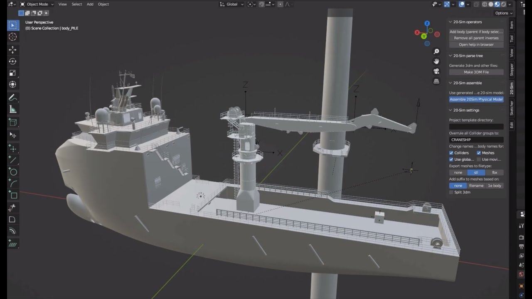The image size is (532, 299).
Task: Switch to the Sketcher sidebar tab
Action: click(x=512, y=108)
